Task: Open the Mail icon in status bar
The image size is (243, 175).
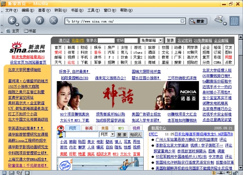Action: [x=11, y=173]
